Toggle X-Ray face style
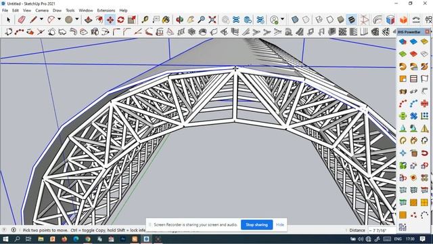Viewport: 433px width, 244px height. click(295, 20)
